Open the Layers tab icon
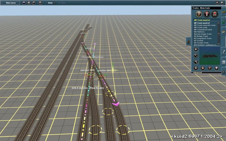The width and height of the screenshot is (226, 141). 224,62
